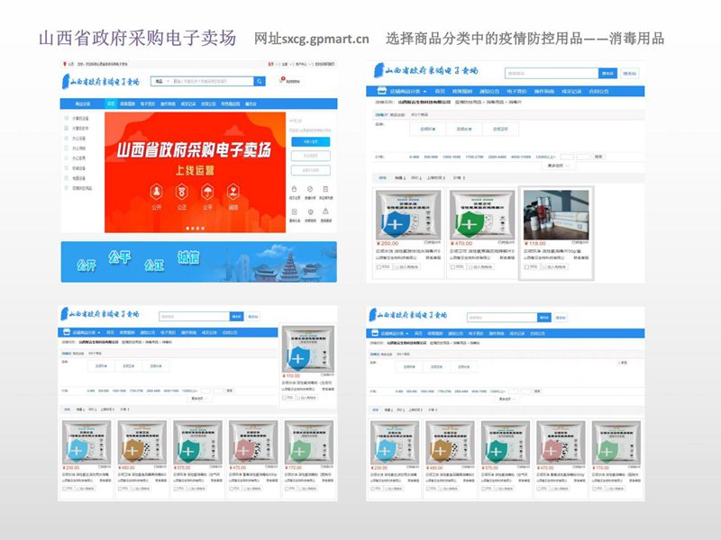Select the 首页 tab in the homepage navigation bar

click(x=111, y=103)
